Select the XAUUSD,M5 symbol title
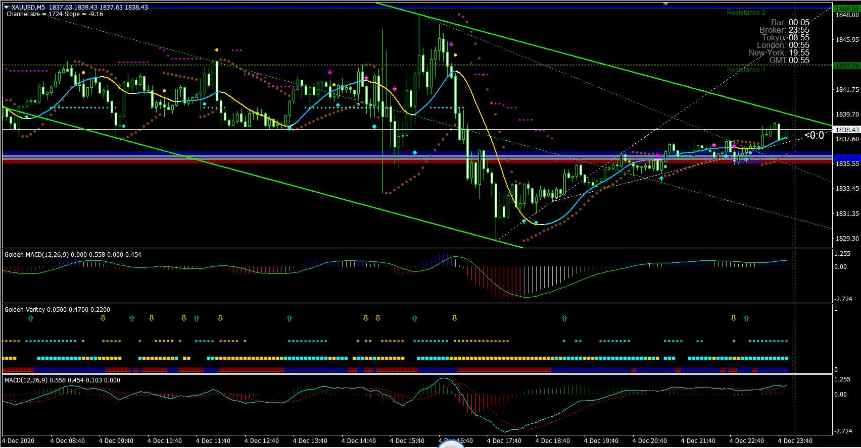Image resolution: width=861 pixels, height=448 pixels. [28, 7]
